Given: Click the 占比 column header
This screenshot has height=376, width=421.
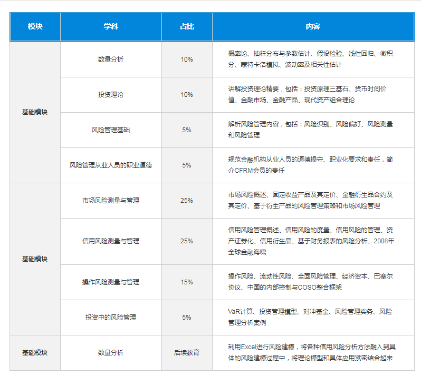Looking at the screenshot, I should click(x=187, y=27).
